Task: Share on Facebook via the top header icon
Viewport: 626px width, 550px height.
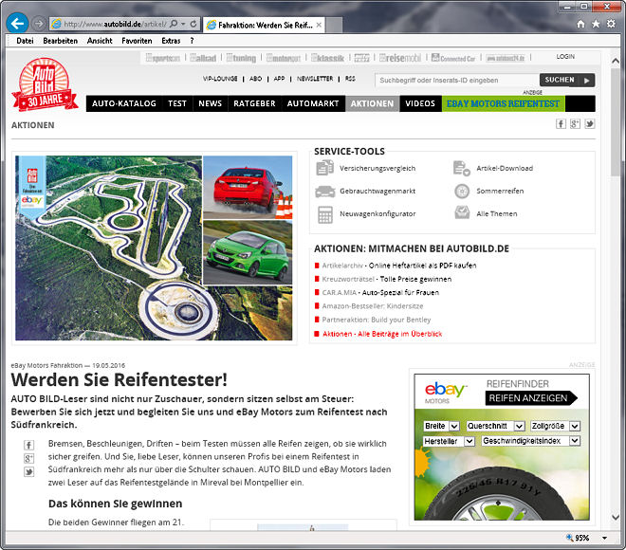Action: point(561,124)
